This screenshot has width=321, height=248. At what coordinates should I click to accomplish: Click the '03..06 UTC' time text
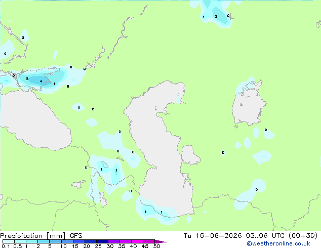(x=265, y=236)
